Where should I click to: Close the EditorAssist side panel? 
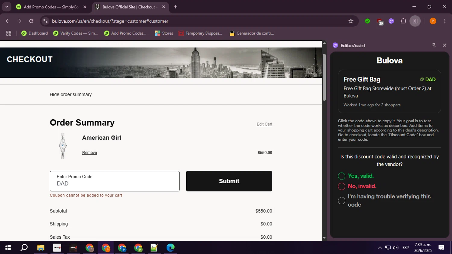click(x=444, y=45)
